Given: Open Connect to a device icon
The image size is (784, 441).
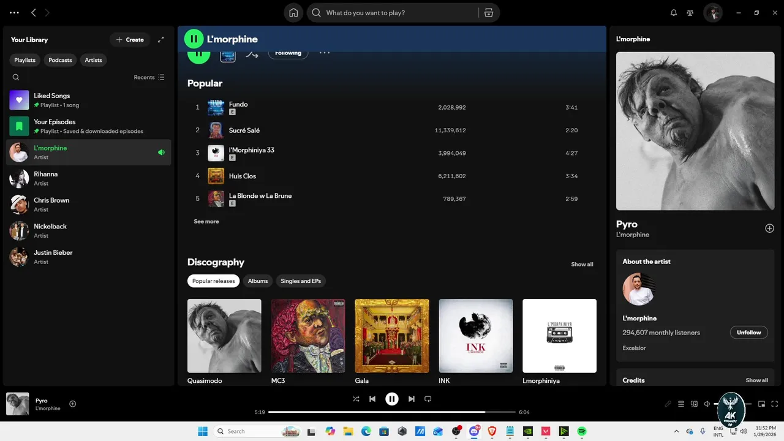Looking at the screenshot, I should (x=695, y=404).
